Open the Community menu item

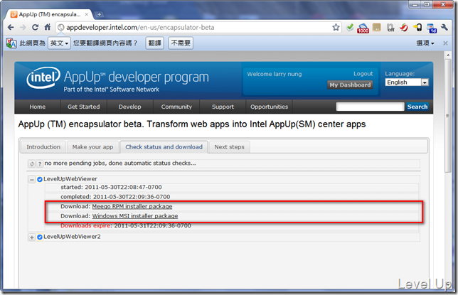(176, 107)
